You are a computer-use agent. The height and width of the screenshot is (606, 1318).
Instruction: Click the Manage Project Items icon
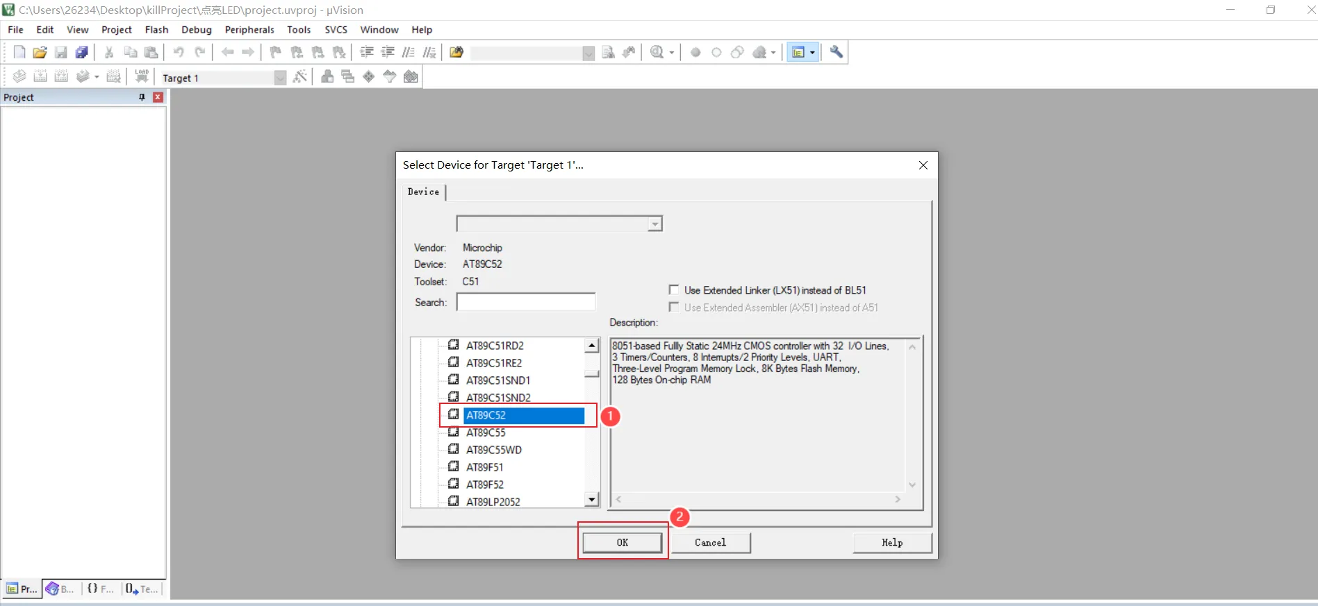tap(327, 76)
